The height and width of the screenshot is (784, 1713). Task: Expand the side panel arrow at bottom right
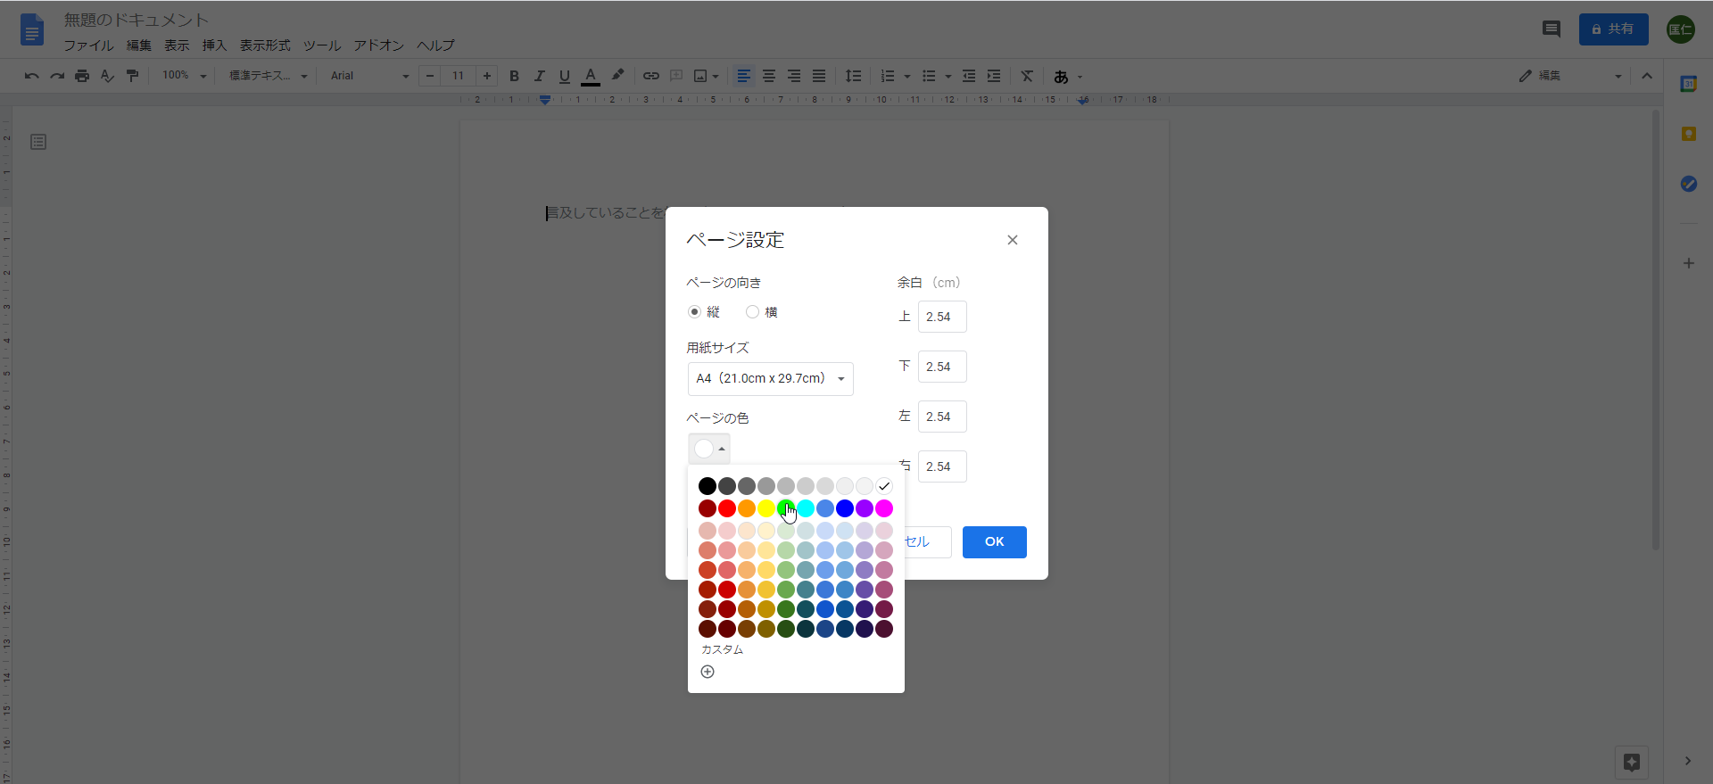1688,761
